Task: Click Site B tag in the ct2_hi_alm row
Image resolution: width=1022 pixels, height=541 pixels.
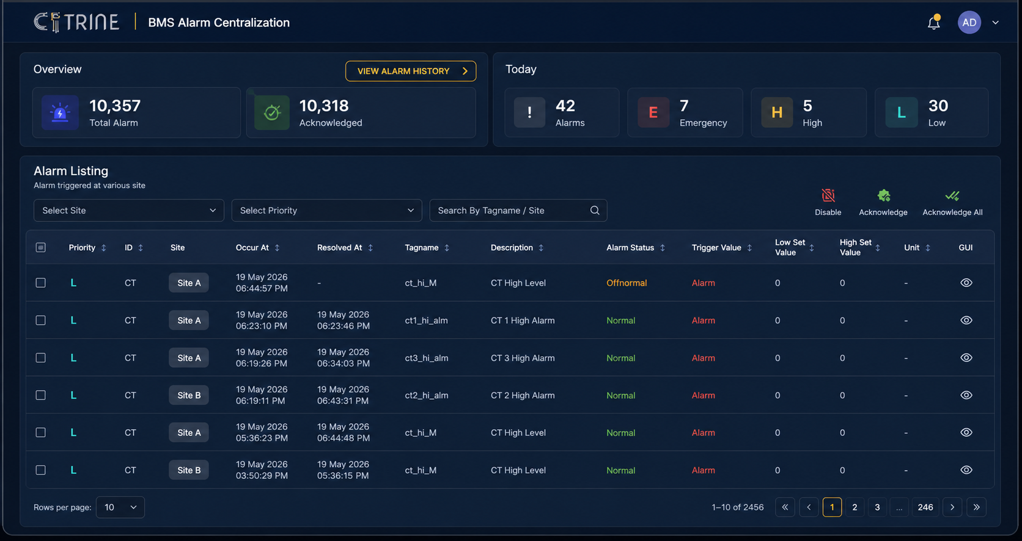Action: click(189, 395)
